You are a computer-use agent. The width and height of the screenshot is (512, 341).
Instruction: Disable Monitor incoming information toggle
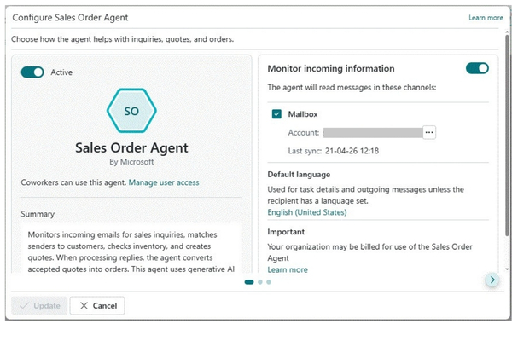pyautogui.click(x=477, y=68)
